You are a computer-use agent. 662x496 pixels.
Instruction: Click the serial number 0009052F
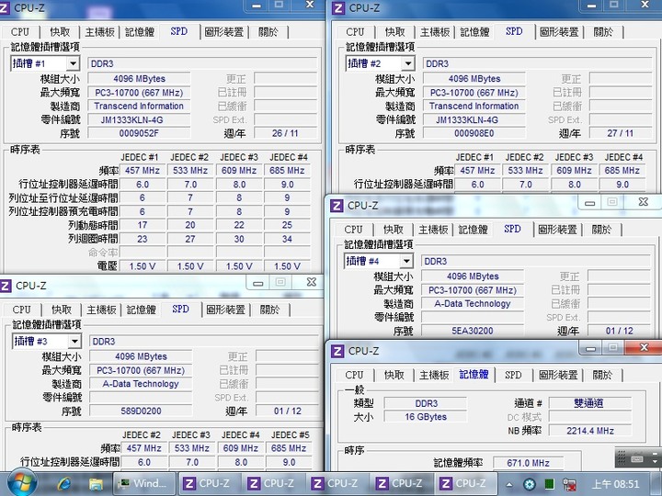(139, 133)
